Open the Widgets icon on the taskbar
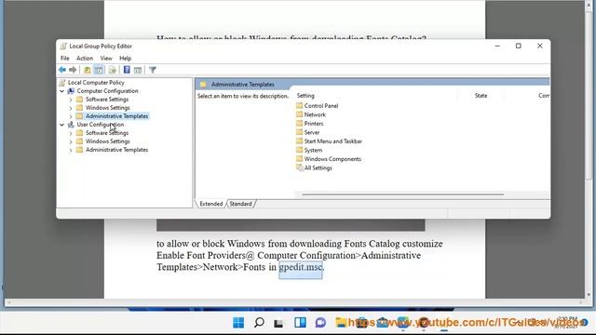 click(300, 323)
